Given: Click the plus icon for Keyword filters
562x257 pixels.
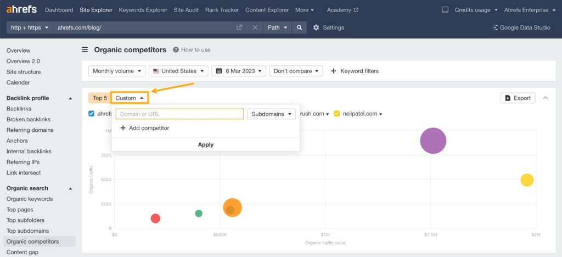Looking at the screenshot, I should (333, 71).
